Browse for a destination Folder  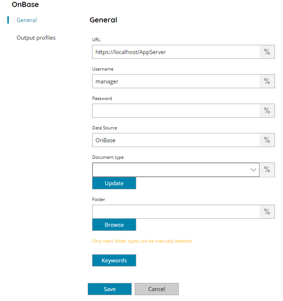pos(114,225)
